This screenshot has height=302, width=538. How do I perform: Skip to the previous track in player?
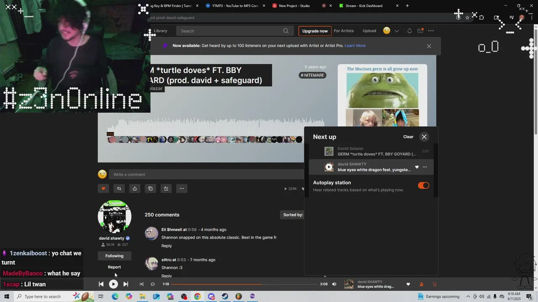(101, 284)
